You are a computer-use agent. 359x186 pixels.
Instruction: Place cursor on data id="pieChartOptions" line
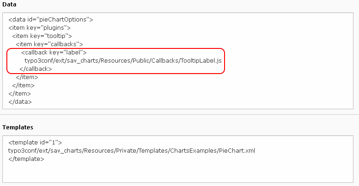tap(51, 20)
